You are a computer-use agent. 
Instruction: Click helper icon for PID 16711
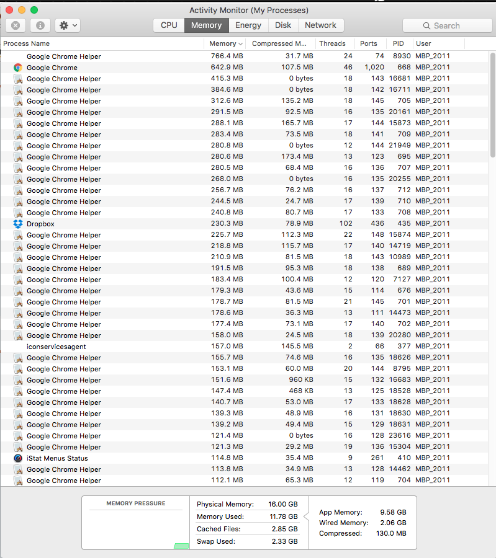pyautogui.click(x=18, y=90)
